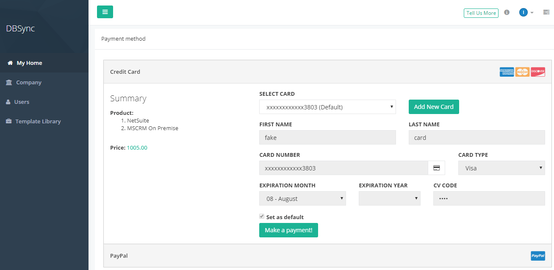Click the PayPal logo icon

[x=538, y=256]
